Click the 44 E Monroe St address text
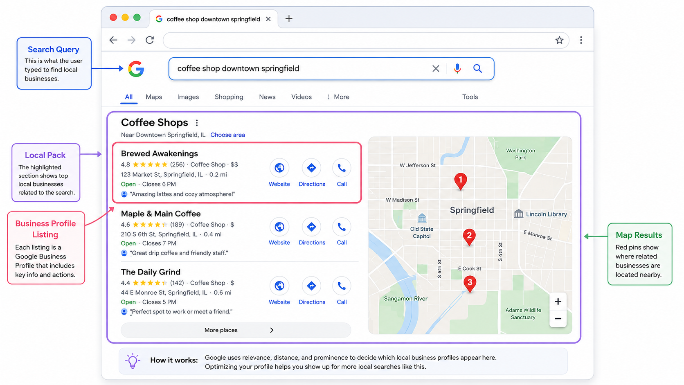The image size is (684, 385). [164, 293]
